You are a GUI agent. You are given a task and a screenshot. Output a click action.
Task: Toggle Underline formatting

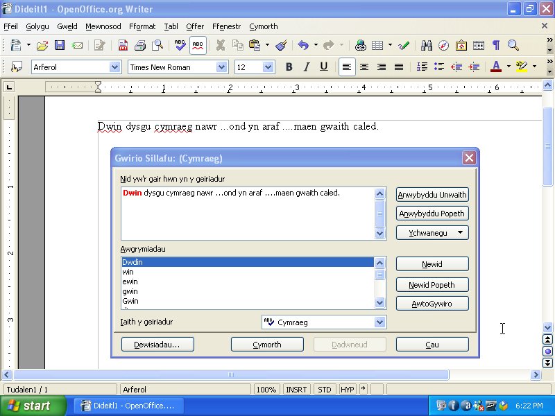(x=323, y=67)
